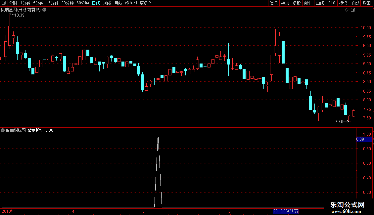Click the 潜龙腾空 indicator label
Image resolution: width=374 pixels, height=215 pixels.
(35, 130)
